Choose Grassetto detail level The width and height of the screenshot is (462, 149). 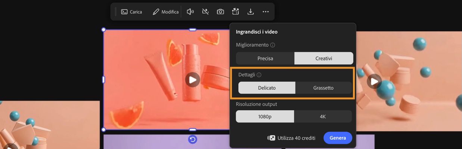[323, 88]
